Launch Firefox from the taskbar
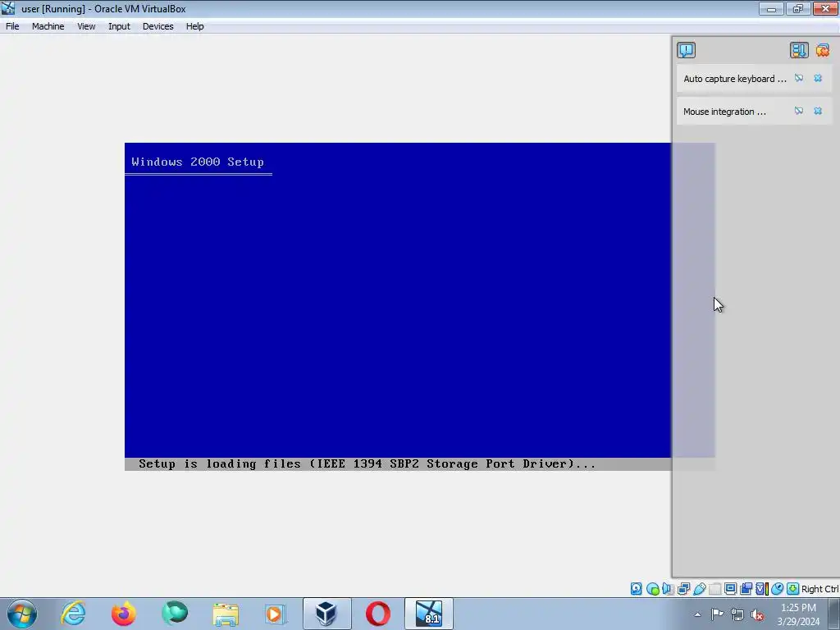The width and height of the screenshot is (840, 630). pyautogui.click(x=124, y=614)
